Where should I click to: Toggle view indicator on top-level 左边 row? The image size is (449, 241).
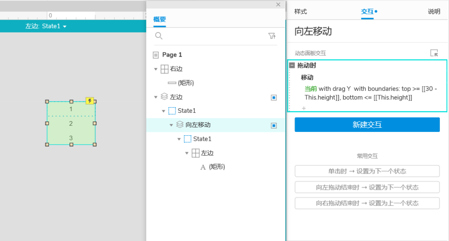point(274,97)
